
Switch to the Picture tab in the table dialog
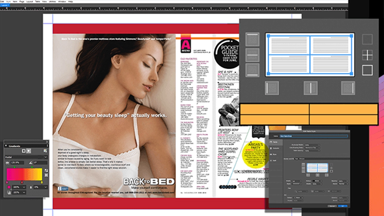click(x=302, y=159)
